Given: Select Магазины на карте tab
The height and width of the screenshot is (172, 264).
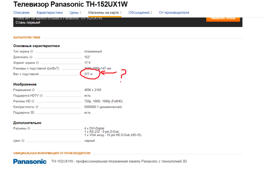Looking at the screenshot, I should (105, 13).
